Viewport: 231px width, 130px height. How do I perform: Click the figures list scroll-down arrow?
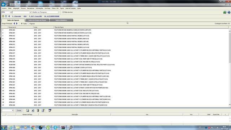click(x=230, y=105)
